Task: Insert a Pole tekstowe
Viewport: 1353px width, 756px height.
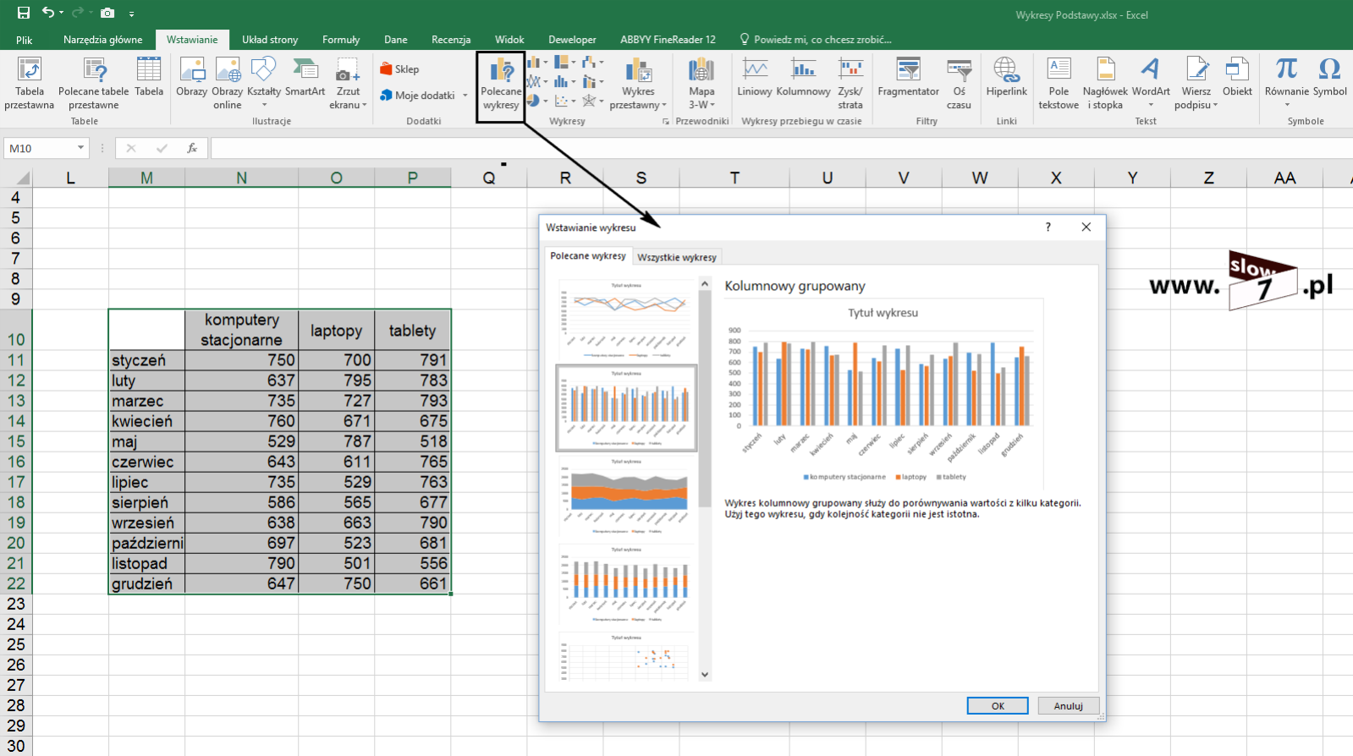Action: [x=1059, y=84]
